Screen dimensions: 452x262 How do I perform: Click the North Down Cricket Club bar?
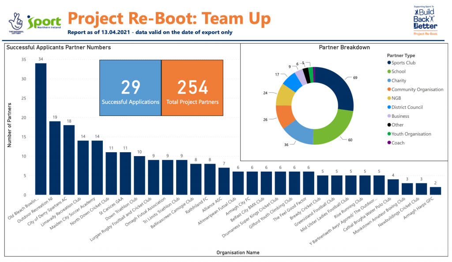[111, 174]
